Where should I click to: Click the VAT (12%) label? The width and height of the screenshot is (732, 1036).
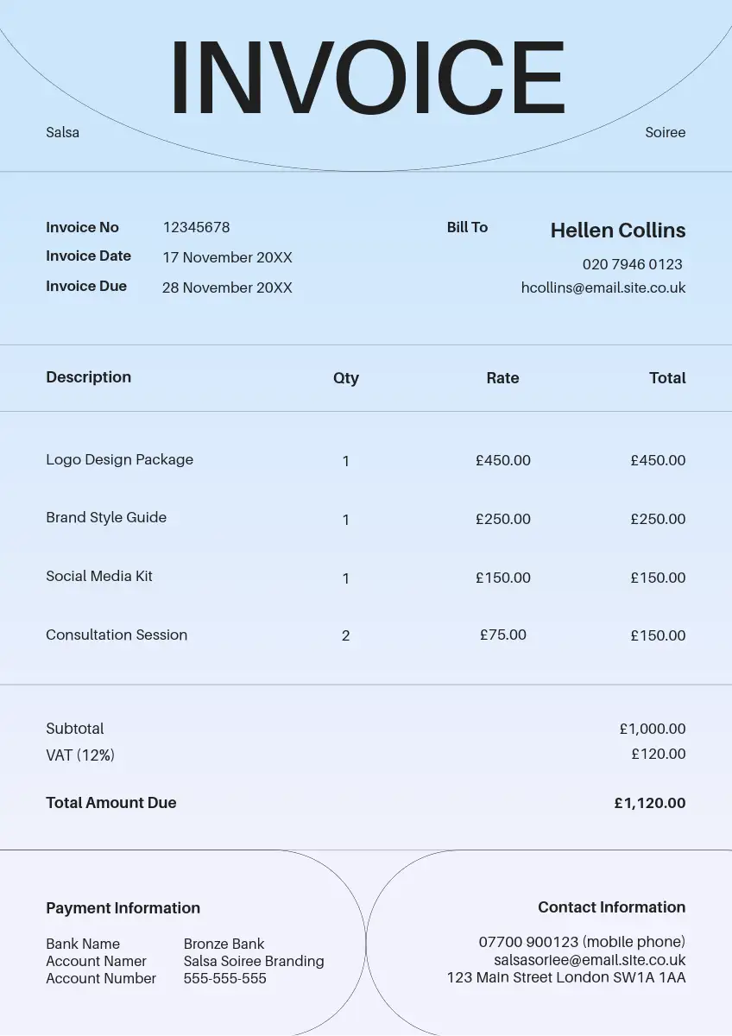tap(80, 755)
